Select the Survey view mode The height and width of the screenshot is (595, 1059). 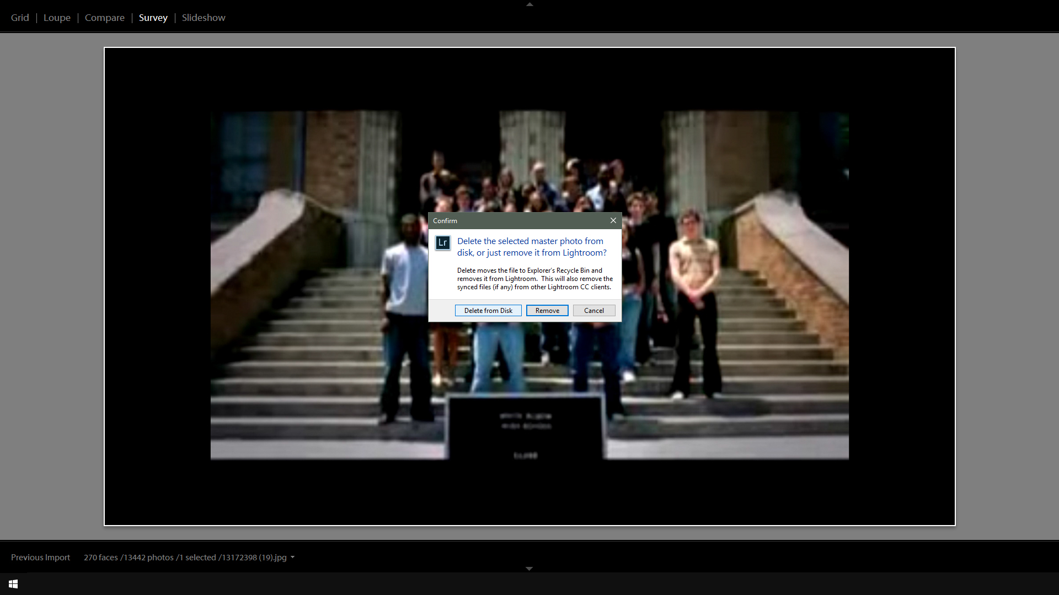click(x=153, y=18)
